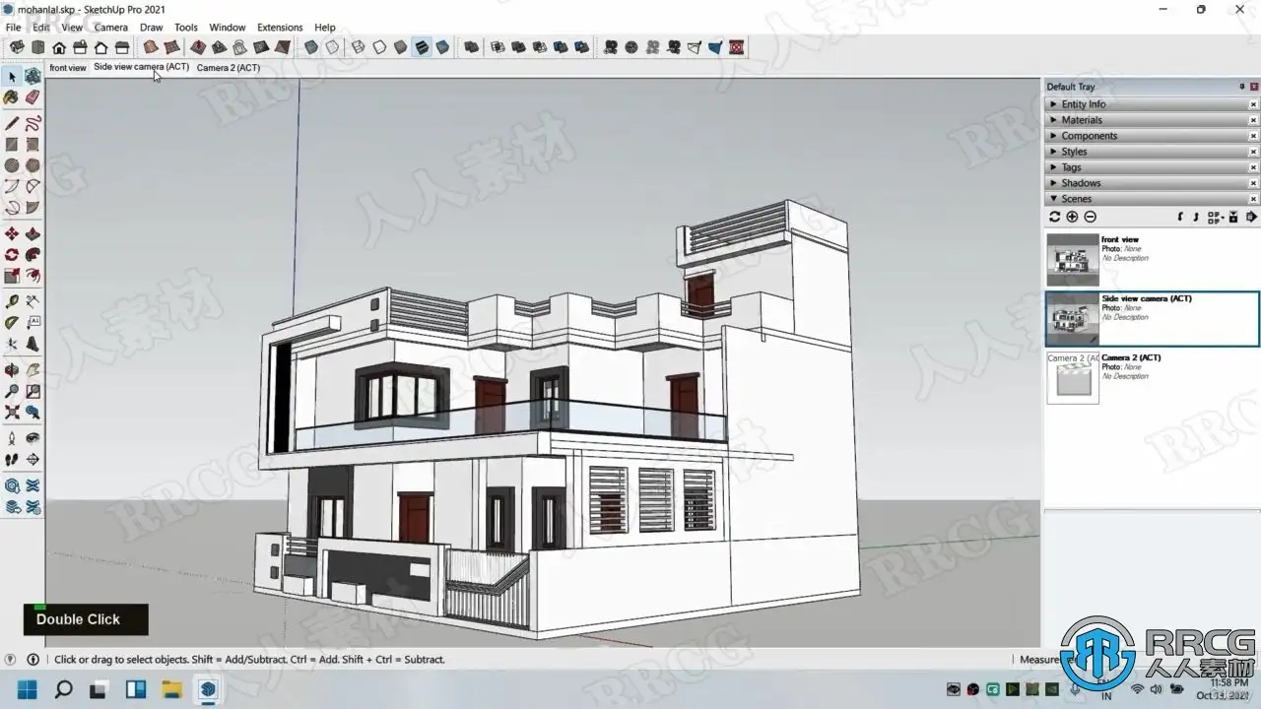Switch to the front view scene tab
Image resolution: width=1261 pixels, height=709 pixels.
(x=68, y=68)
